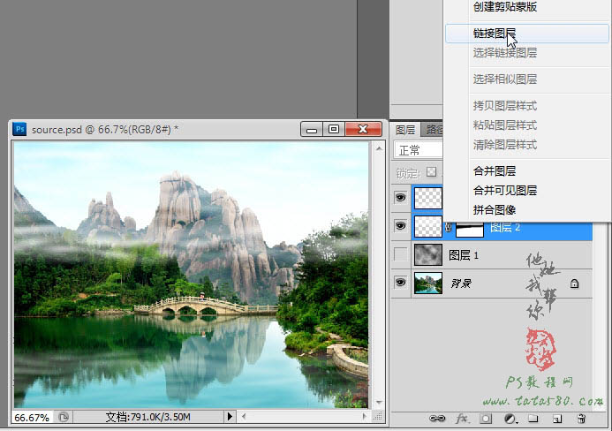Image resolution: width=612 pixels, height=431 pixels.
Task: Click the lock icon on the 背景 layer
Action: click(x=574, y=284)
